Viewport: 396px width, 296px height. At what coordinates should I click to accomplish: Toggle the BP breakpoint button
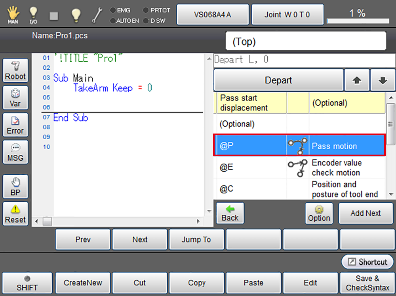click(15, 187)
